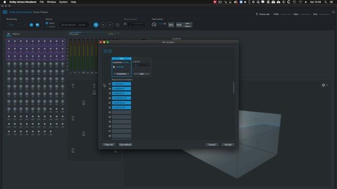This screenshot has height=189, width=337.
Task: Select the Input source radio button
Action: pos(47,23)
